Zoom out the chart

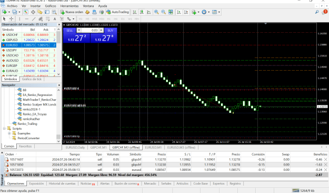pyautogui.click(x=164, y=12)
